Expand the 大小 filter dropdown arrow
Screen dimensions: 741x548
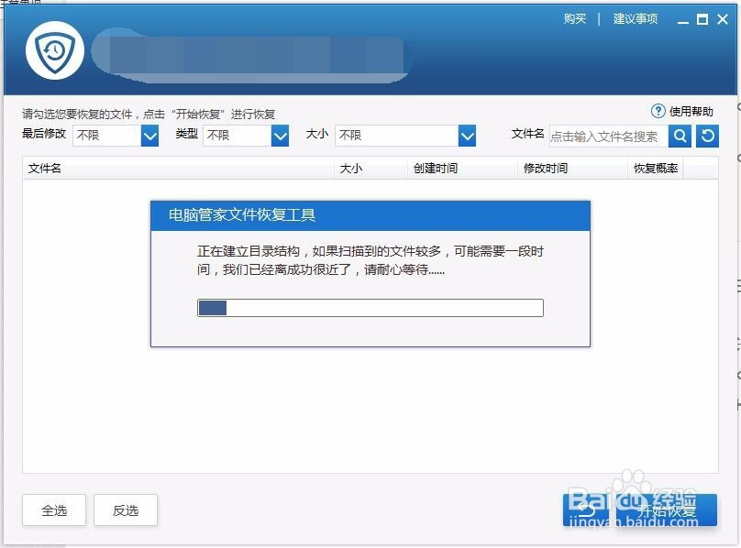pos(467,136)
